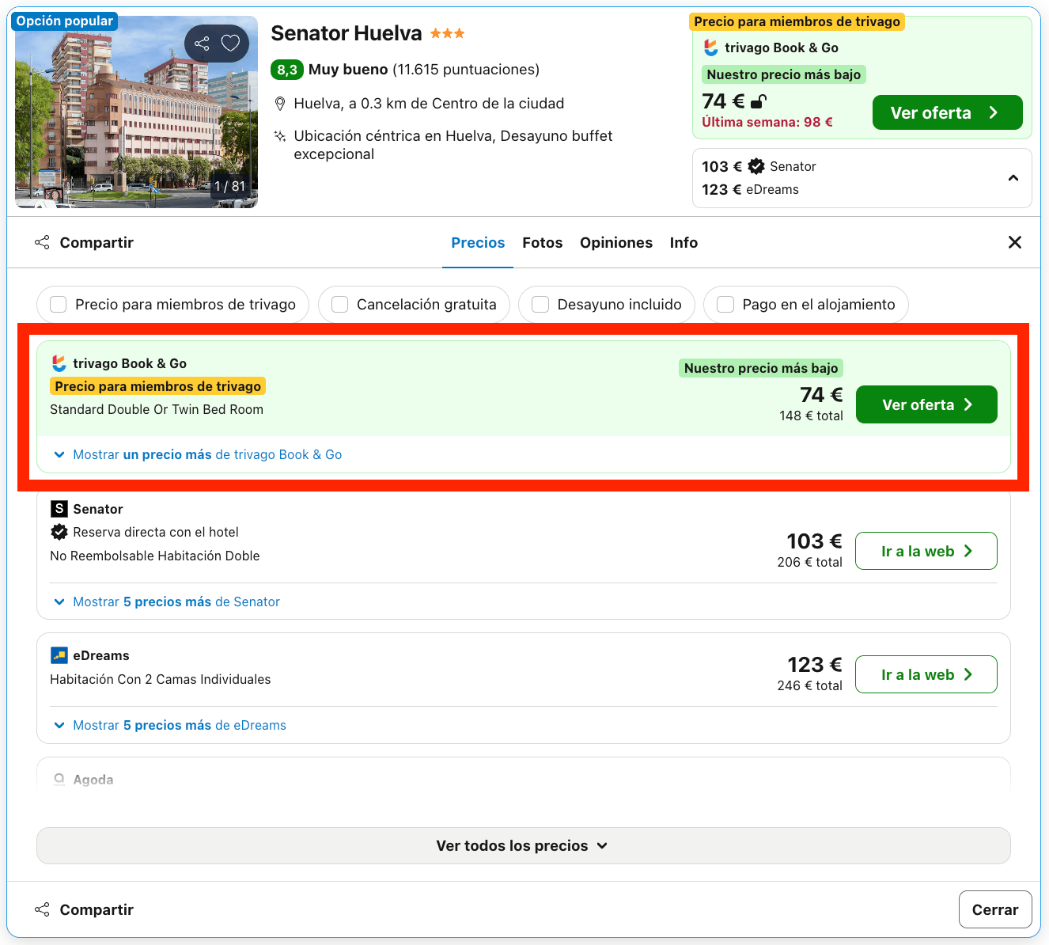Click the 123 € eDreams summary line
Viewport: 1049px width, 945px height.
(750, 189)
